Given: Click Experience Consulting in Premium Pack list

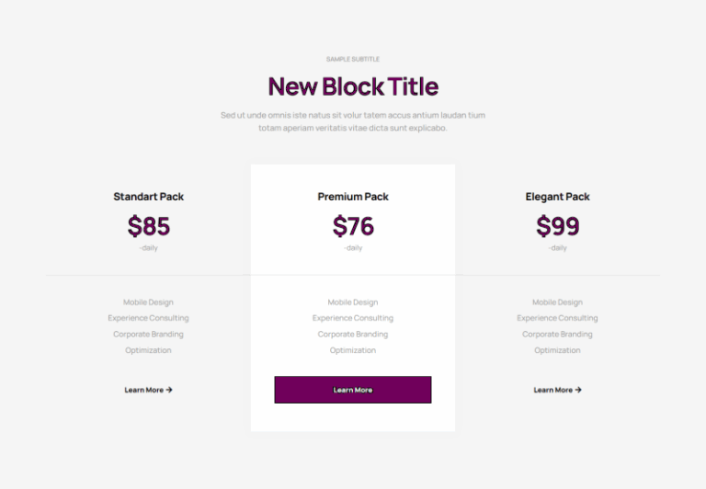Looking at the screenshot, I should pyautogui.click(x=353, y=318).
